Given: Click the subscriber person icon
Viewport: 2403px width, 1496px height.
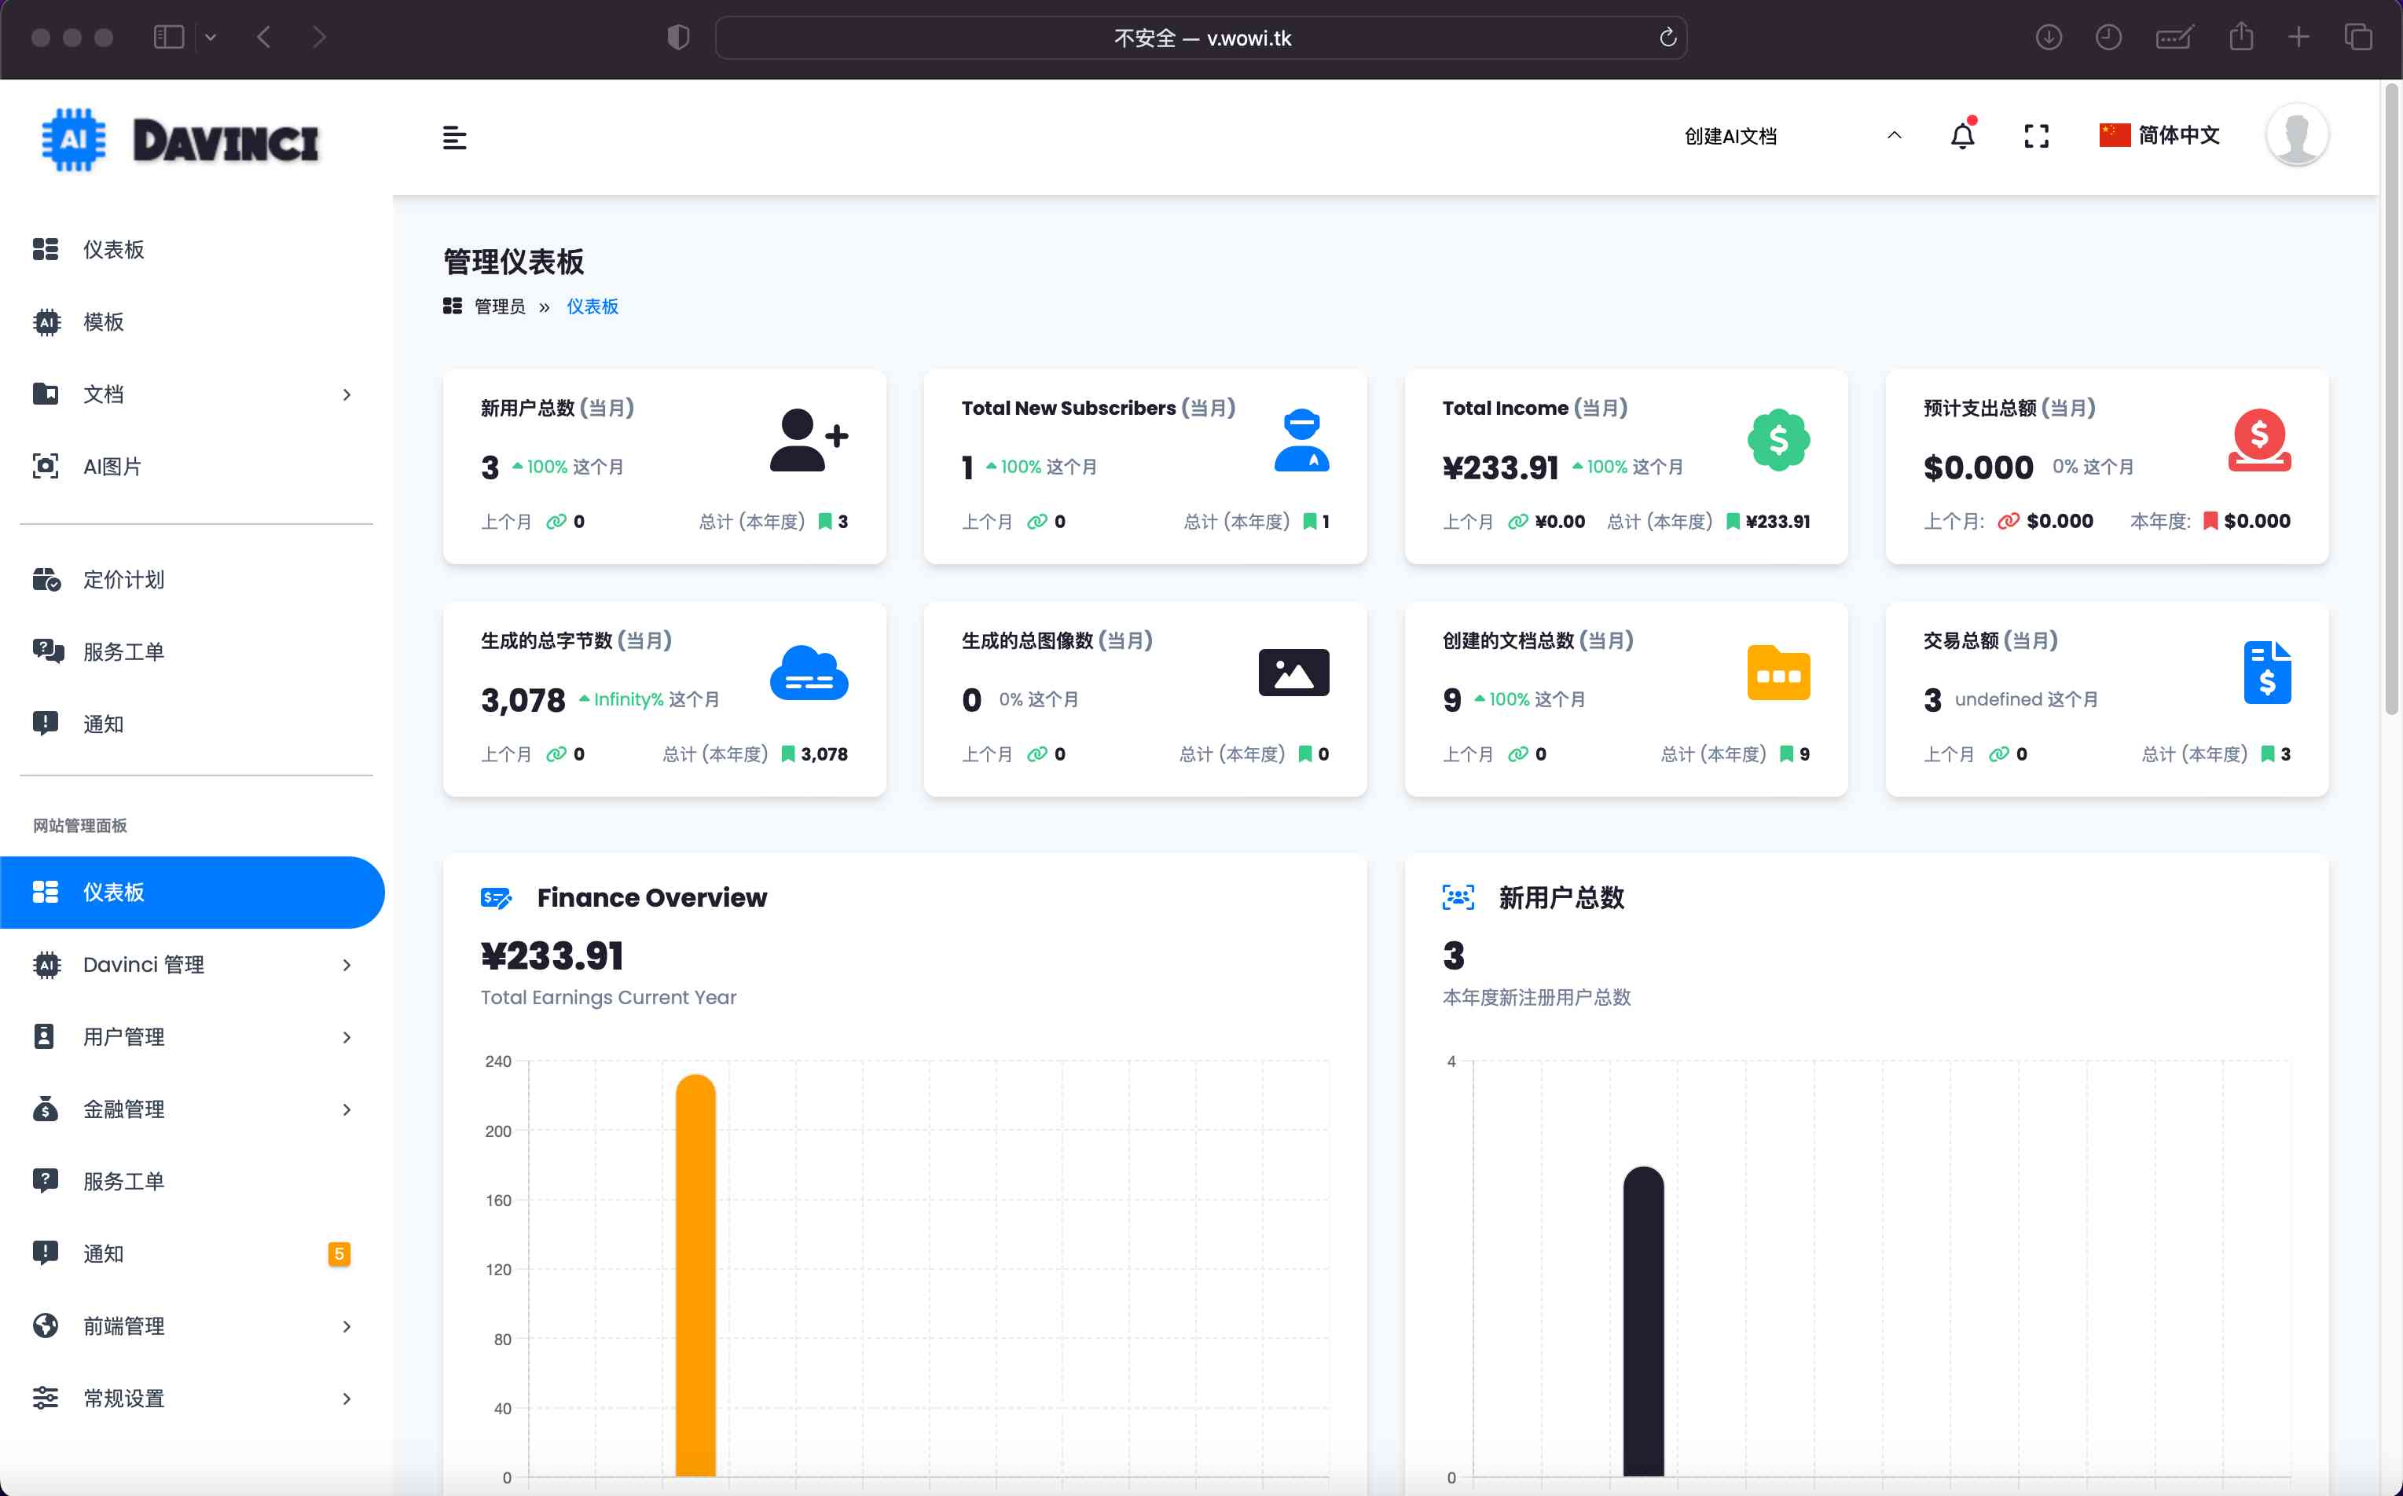Looking at the screenshot, I should click(x=1301, y=440).
